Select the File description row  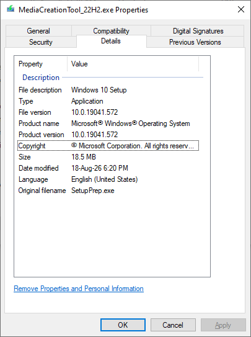108,90
